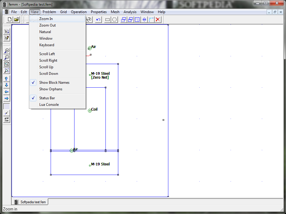The width and height of the screenshot is (286, 214).
Task: Open the Grid menu
Action: [x=63, y=12]
